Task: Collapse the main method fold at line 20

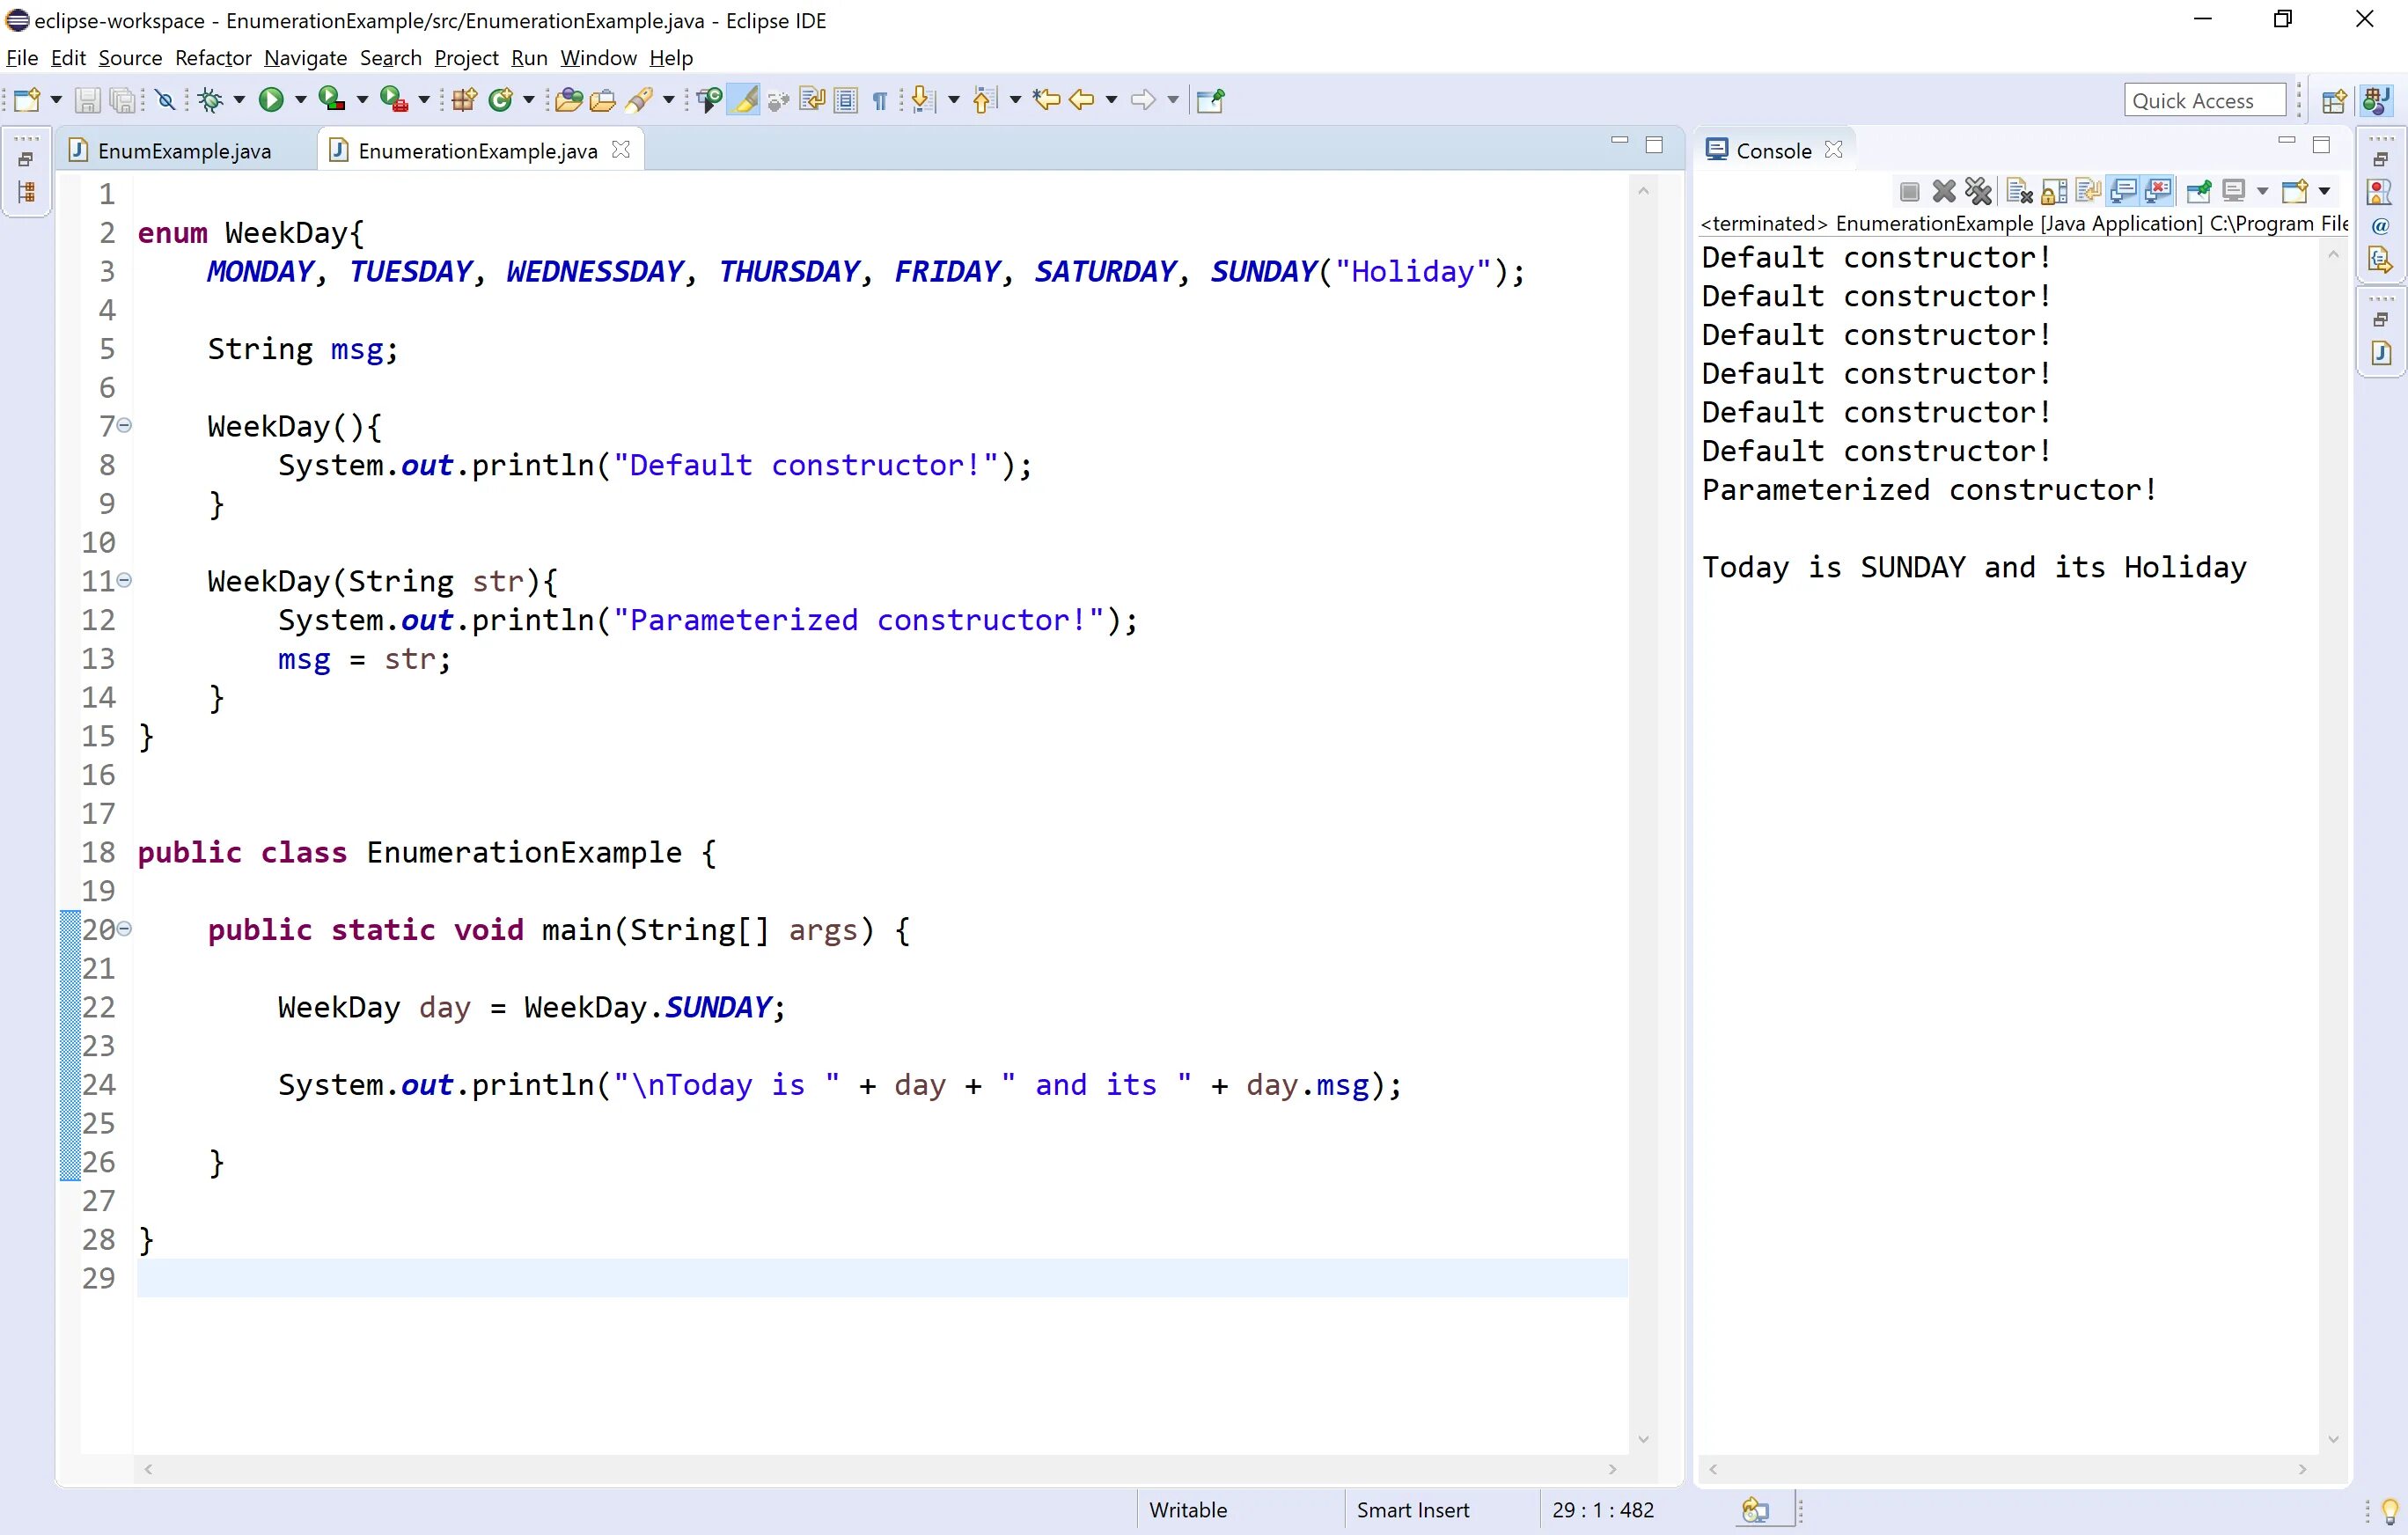Action: 124,928
